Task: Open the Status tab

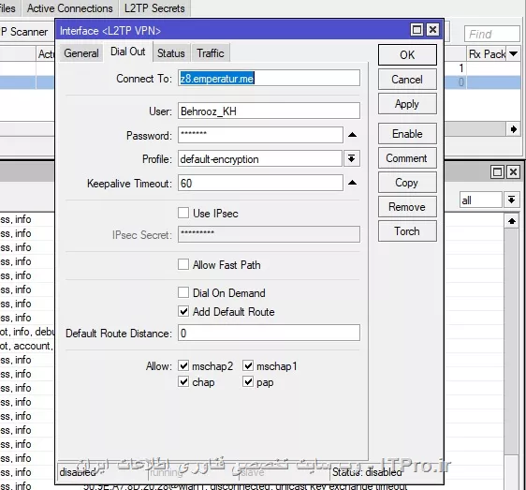Action: (171, 53)
